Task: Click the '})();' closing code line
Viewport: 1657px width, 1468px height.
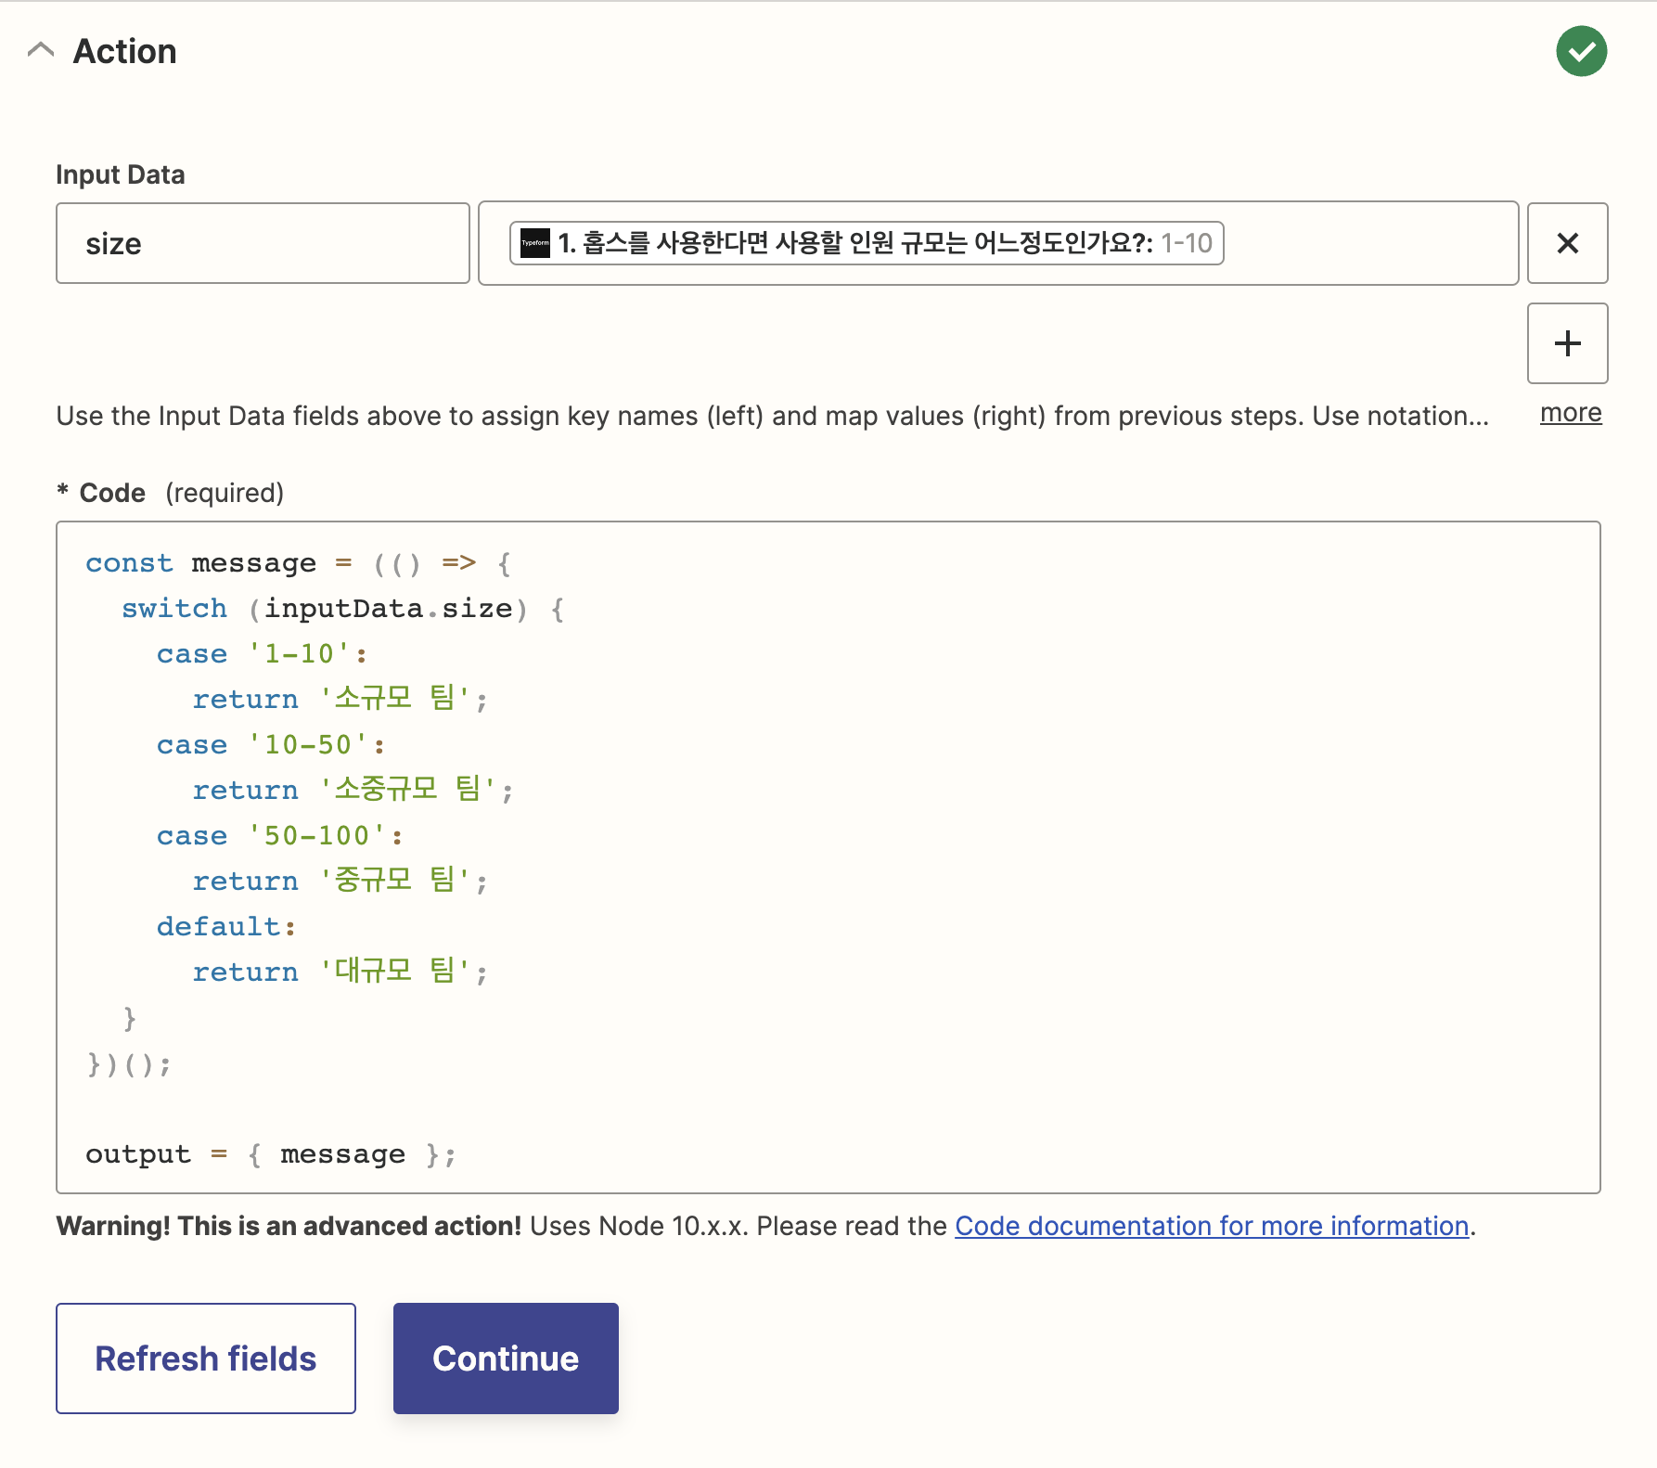Action: pyautogui.click(x=129, y=1063)
